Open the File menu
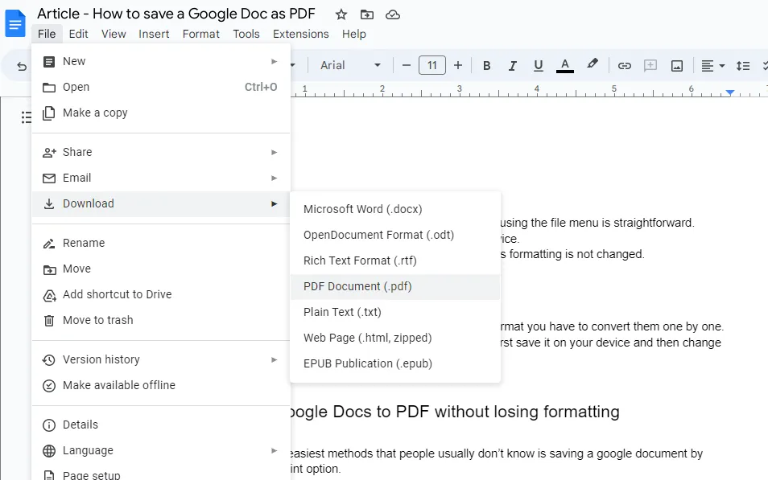 click(47, 34)
